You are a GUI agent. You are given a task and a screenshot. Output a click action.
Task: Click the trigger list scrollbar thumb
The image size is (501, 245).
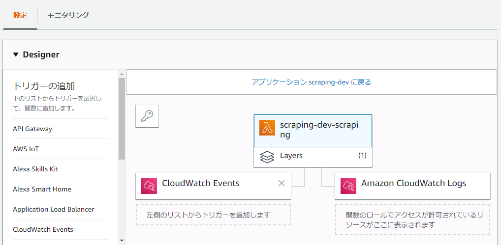[x=122, y=118]
